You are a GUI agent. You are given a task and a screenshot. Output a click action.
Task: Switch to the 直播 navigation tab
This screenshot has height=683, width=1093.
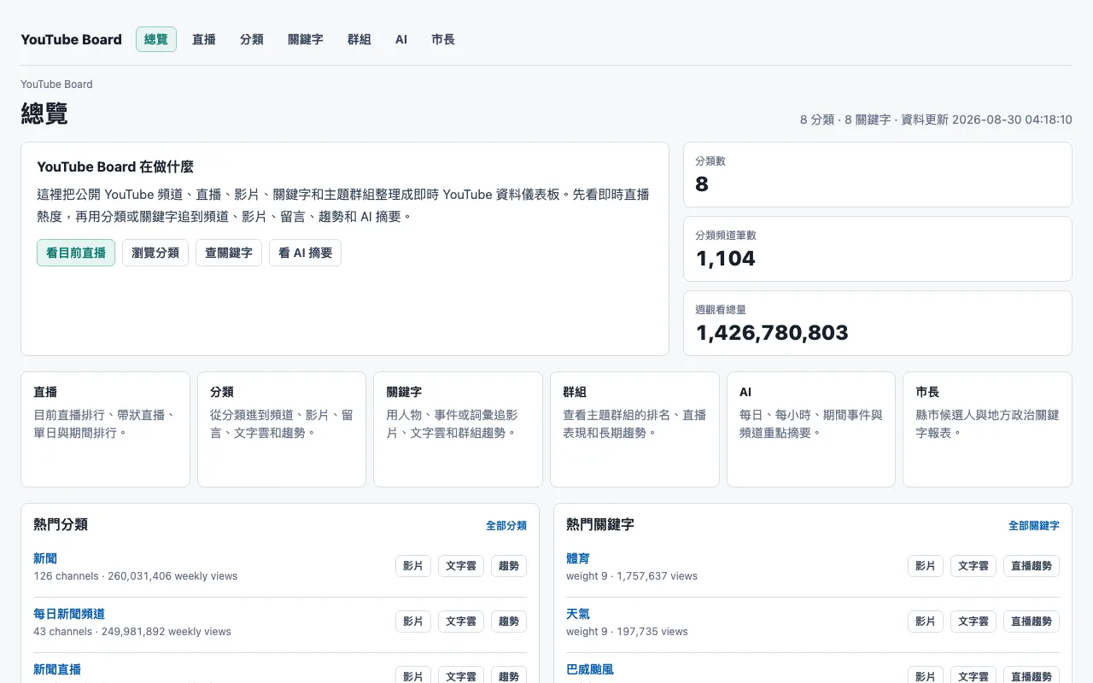pos(204,39)
